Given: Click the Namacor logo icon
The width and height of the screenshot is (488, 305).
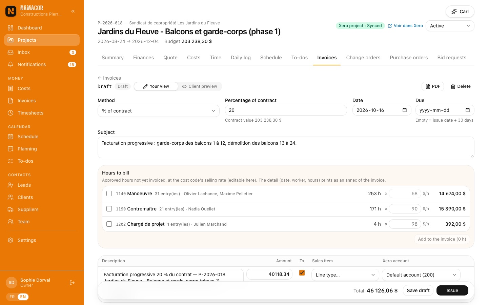Looking at the screenshot, I should (11, 11).
